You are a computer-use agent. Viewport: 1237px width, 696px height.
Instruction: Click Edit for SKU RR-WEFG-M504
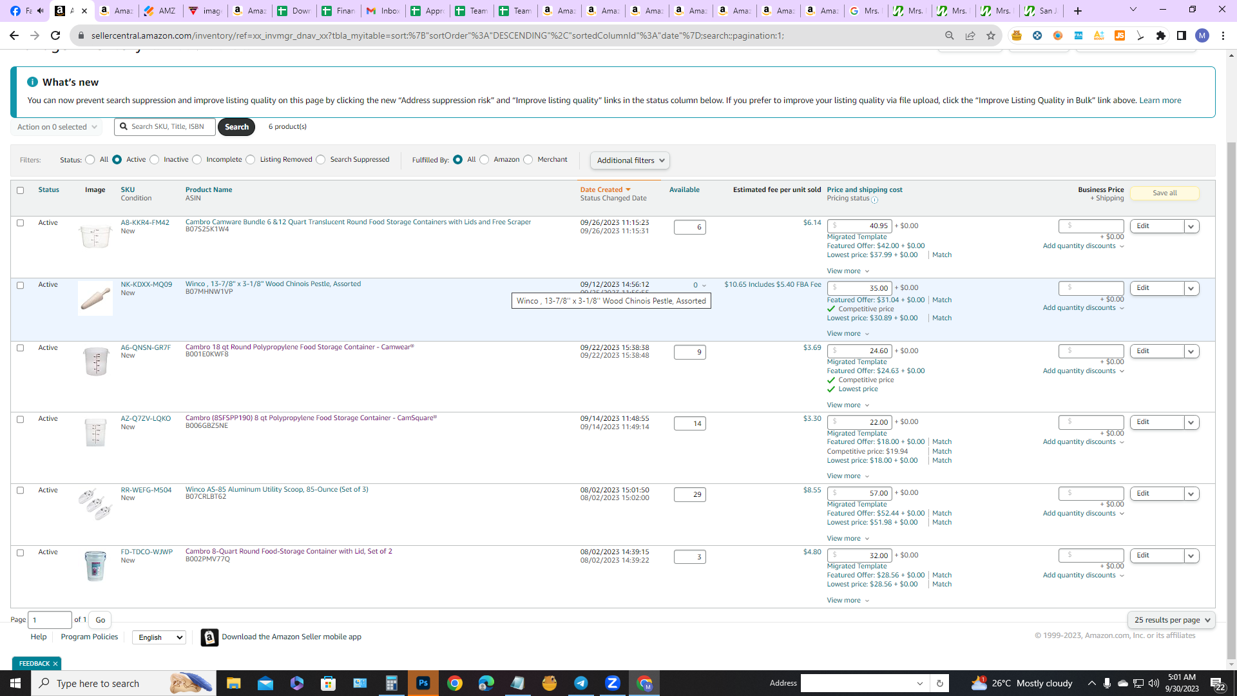(x=1156, y=494)
